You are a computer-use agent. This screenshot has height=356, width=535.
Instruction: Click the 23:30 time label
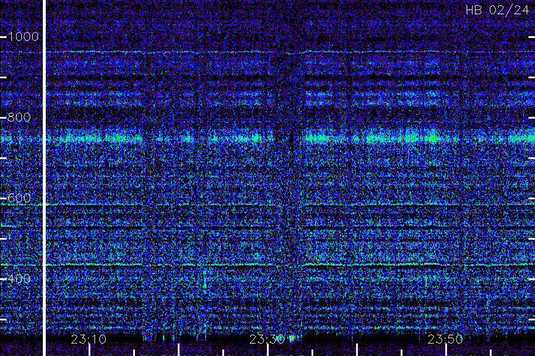point(267,339)
